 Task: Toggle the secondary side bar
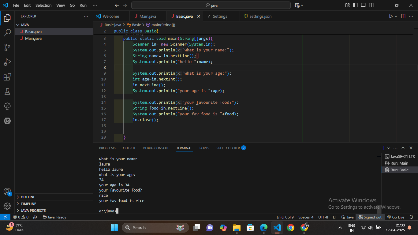[x=371, y=5]
